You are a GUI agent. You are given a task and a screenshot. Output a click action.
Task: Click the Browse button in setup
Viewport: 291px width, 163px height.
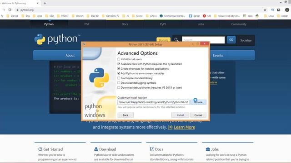pos(198,102)
